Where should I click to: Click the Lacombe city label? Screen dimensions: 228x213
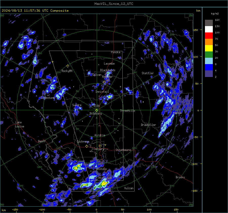[x=109, y=64]
